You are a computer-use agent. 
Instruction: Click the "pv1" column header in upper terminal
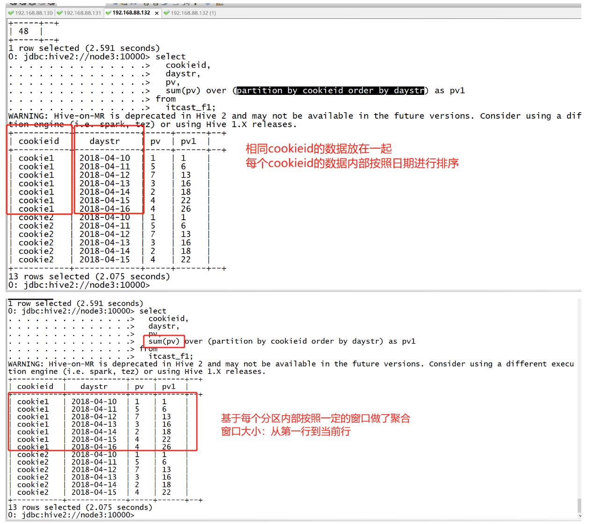coord(188,141)
